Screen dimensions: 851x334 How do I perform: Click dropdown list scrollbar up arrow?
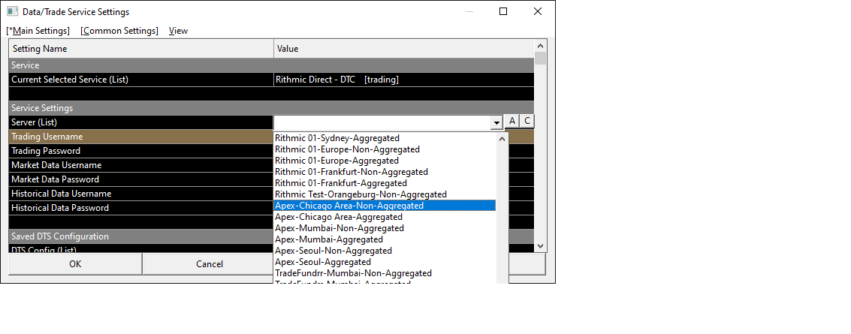tap(502, 139)
